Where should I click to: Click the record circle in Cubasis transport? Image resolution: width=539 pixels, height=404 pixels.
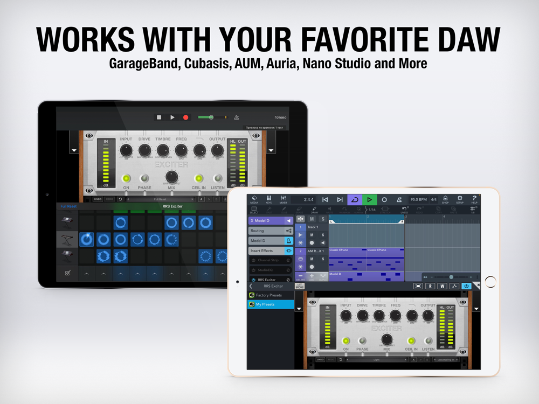[384, 200]
